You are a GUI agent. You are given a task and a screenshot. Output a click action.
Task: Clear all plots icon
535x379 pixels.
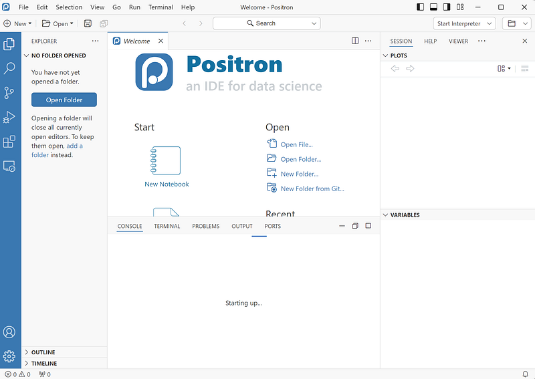point(525,69)
